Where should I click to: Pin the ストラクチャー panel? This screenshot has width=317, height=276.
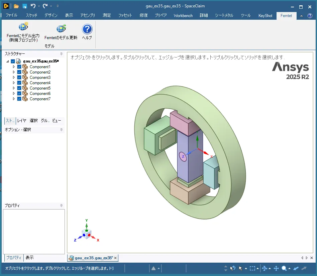pyautogui.click(x=61, y=54)
